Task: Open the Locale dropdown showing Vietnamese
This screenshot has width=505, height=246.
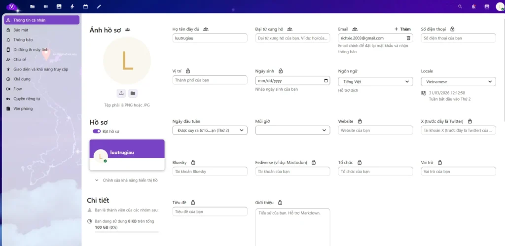Action: click(458, 82)
